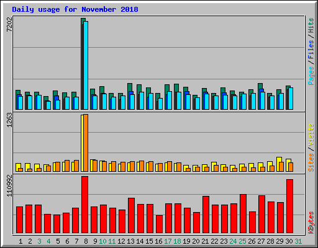Click green day 17 on the date axis

(x=168, y=241)
